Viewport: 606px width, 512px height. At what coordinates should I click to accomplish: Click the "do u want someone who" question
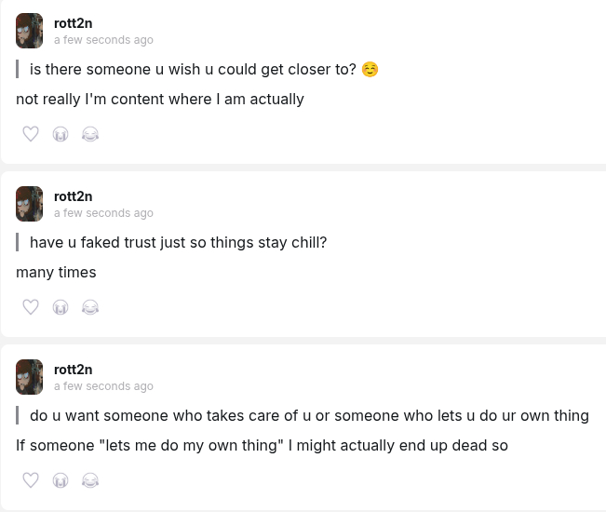pyautogui.click(x=309, y=416)
